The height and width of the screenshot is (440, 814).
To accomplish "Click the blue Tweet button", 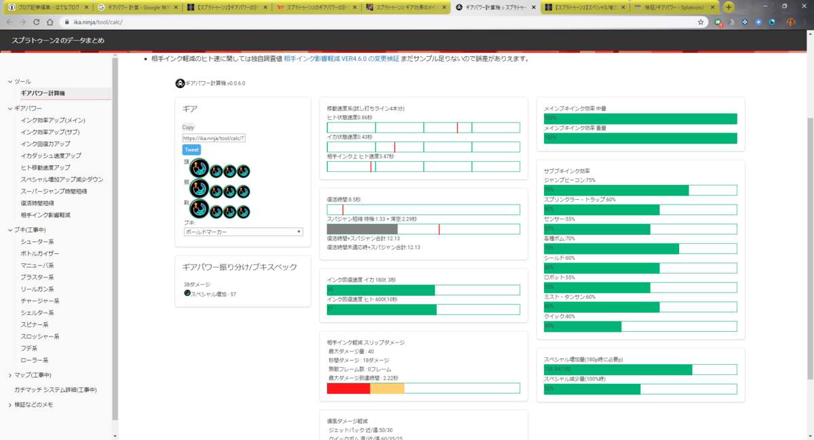I will [191, 150].
